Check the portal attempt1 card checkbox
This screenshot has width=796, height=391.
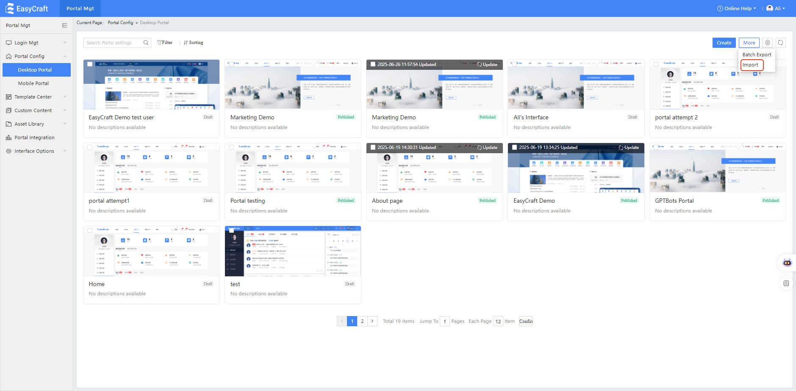click(90, 147)
